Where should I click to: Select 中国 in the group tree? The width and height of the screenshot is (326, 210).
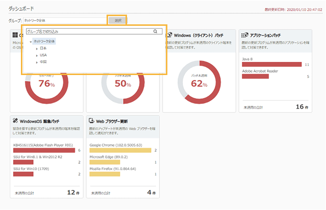pyautogui.click(x=43, y=62)
